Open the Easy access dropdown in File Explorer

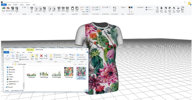(x=58, y=57)
